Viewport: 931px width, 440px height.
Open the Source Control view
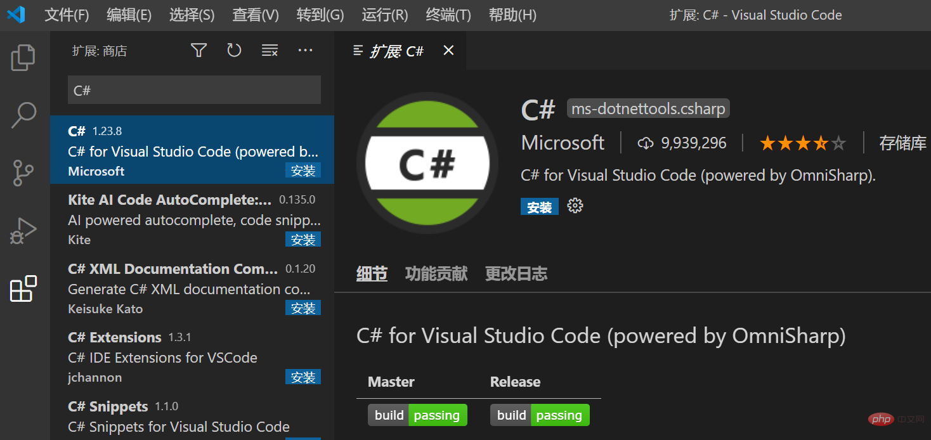pyautogui.click(x=23, y=172)
